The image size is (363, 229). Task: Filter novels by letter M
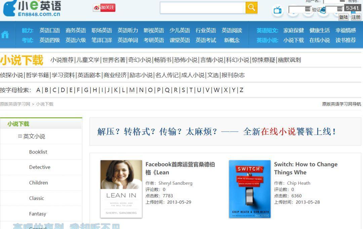[132, 90]
